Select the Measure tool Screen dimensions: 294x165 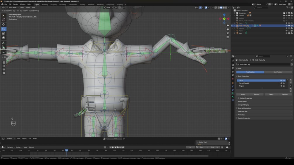pos(4,47)
